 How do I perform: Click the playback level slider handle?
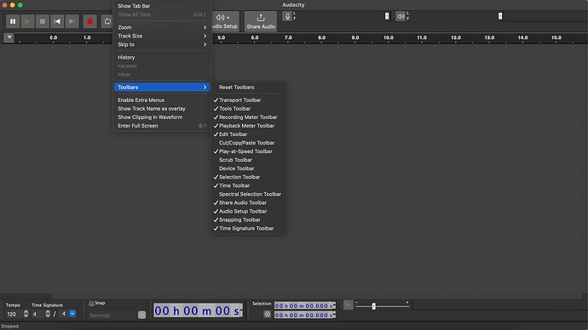[x=500, y=16]
